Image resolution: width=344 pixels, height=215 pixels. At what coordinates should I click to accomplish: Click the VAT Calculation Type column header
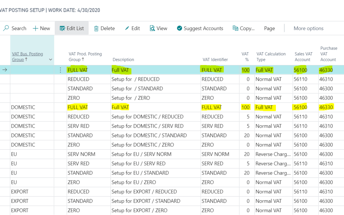(x=271, y=57)
